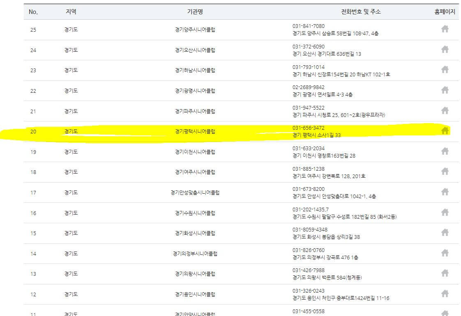
Task: Click the No. column header
Action: 34,12
